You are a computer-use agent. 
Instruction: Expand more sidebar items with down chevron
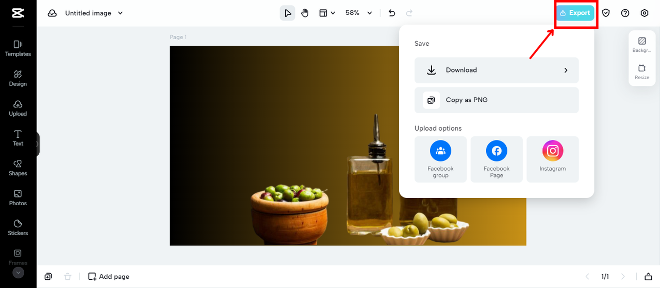pyautogui.click(x=18, y=273)
